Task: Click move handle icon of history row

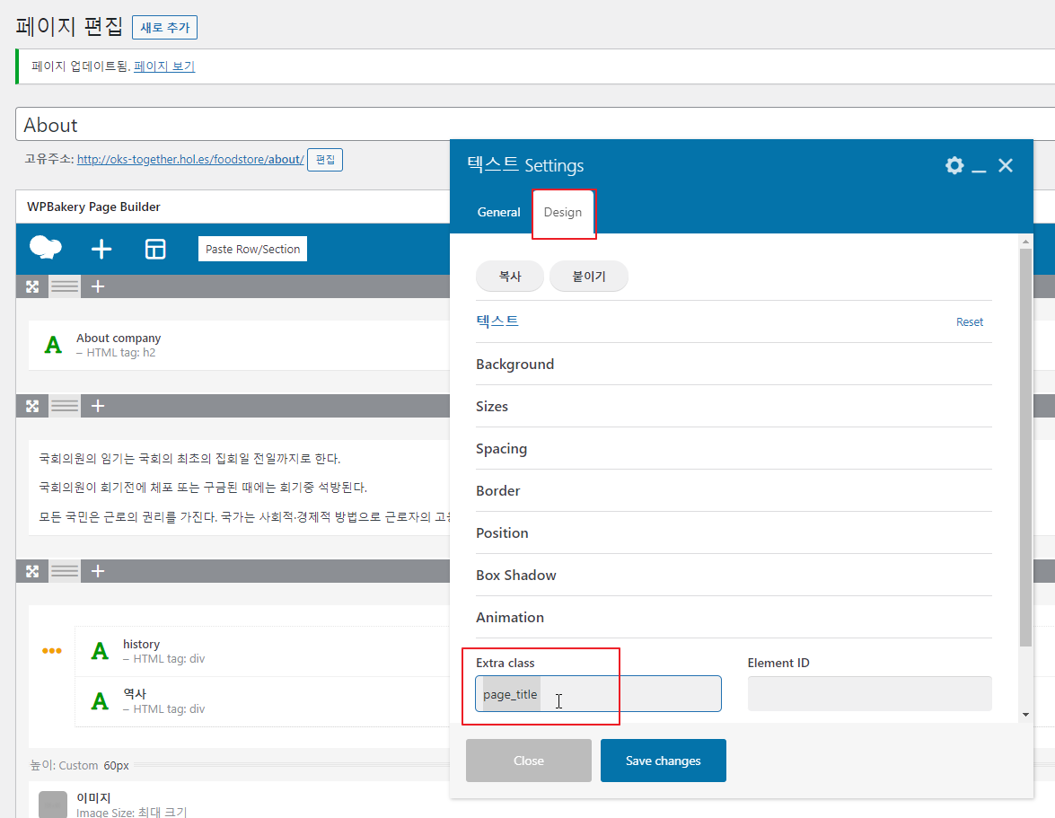Action: (32, 571)
